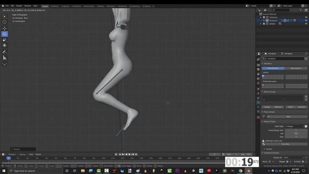
Task: Open File Explorer from the taskbar
Action: 83,171
